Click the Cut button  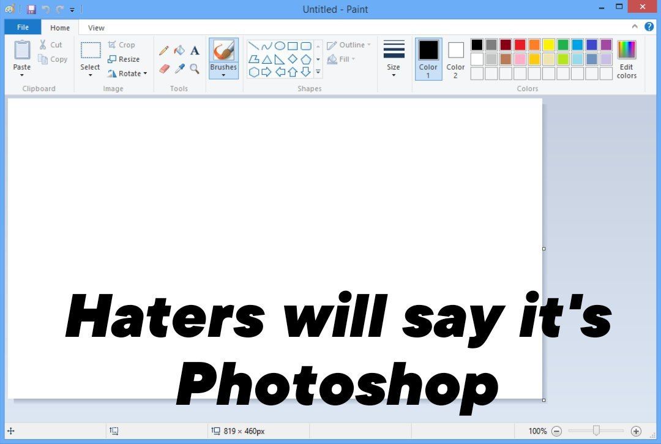[51, 45]
